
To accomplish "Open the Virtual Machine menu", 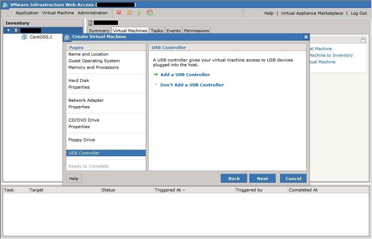I will pyautogui.click(x=58, y=13).
